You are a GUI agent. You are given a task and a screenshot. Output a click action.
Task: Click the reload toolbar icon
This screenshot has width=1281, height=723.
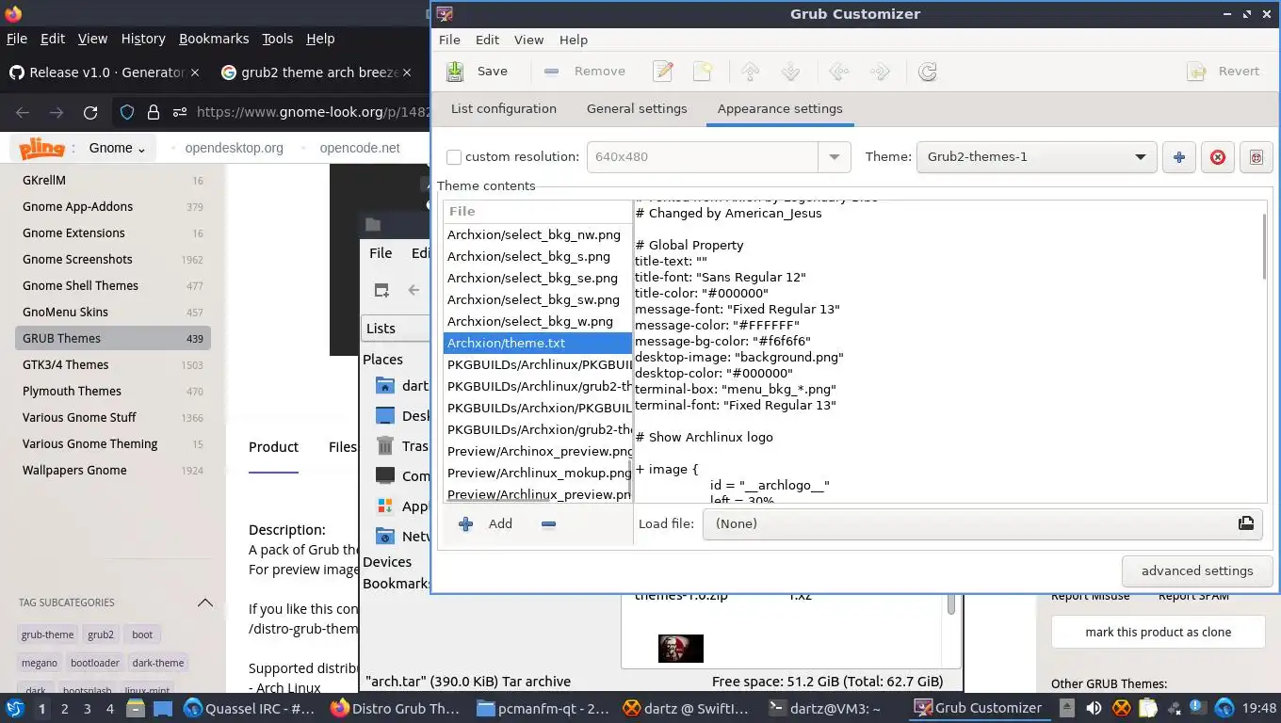click(x=927, y=72)
